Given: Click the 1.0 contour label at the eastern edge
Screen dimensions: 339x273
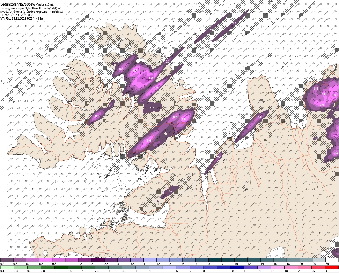Looking at the screenshot, I should pos(334,95).
